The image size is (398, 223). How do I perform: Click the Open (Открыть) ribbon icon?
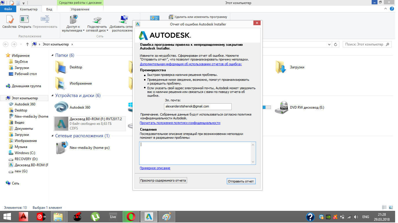25,22
